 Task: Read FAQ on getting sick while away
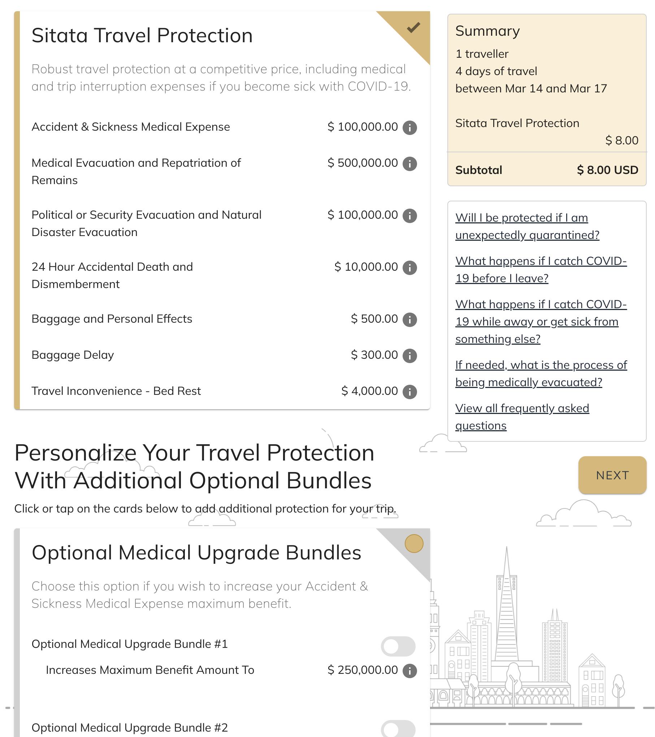click(541, 321)
